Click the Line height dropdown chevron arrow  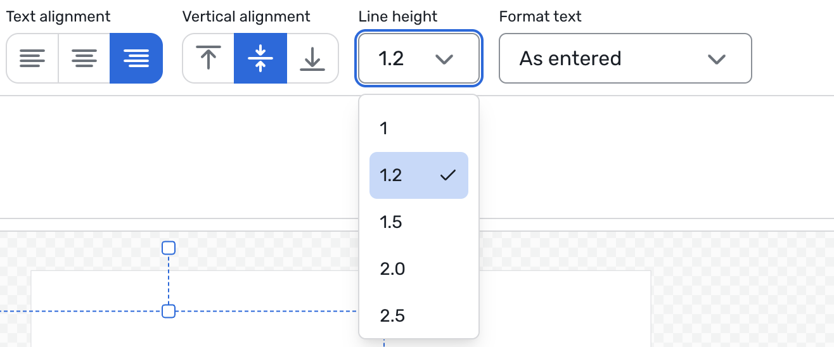pos(444,59)
